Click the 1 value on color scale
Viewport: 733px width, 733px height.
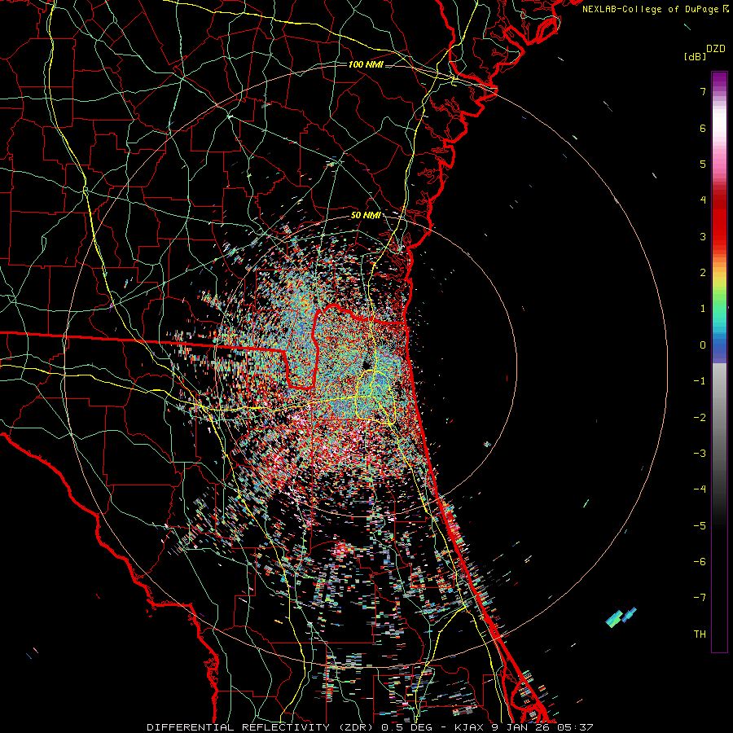(703, 309)
